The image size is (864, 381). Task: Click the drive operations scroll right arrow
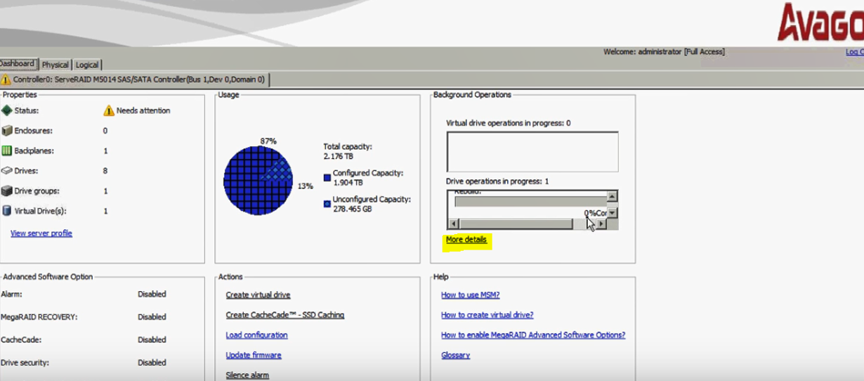coord(602,224)
